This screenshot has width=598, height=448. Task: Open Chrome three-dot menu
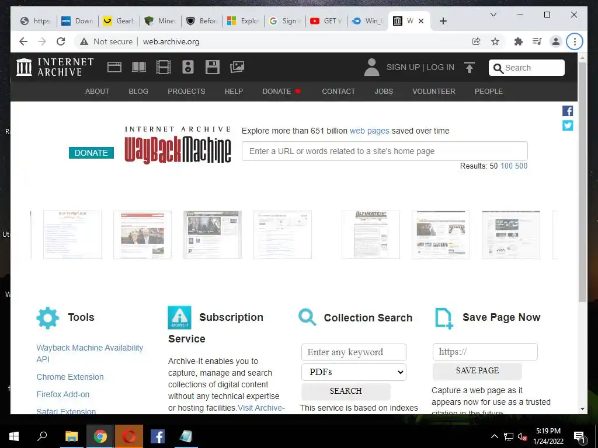tap(575, 41)
